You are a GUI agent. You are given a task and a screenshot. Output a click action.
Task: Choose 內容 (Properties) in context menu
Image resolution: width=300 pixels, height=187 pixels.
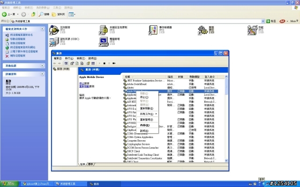pos(148,125)
